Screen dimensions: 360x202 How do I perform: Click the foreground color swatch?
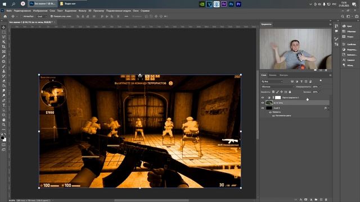pos(2,137)
